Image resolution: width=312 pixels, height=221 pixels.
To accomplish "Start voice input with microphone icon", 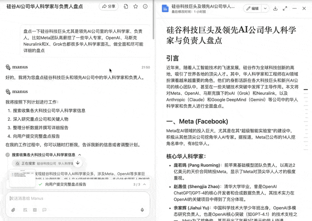I will (142, 210).
